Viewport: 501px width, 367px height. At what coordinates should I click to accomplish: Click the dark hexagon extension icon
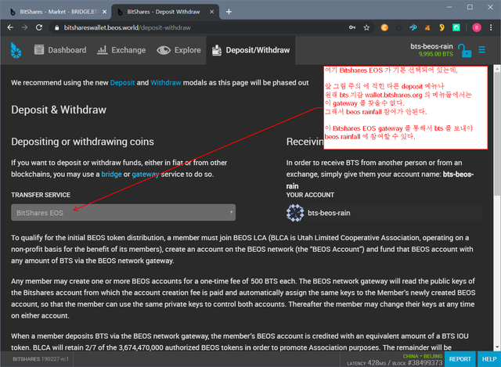pyautogui.click(x=398, y=28)
